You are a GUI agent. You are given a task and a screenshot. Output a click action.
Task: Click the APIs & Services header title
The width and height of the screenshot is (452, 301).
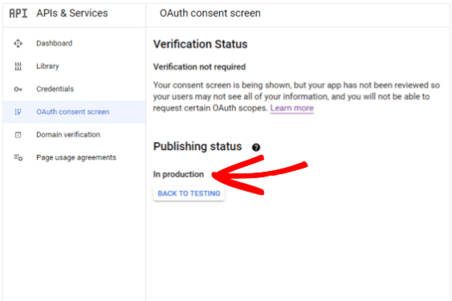(72, 14)
